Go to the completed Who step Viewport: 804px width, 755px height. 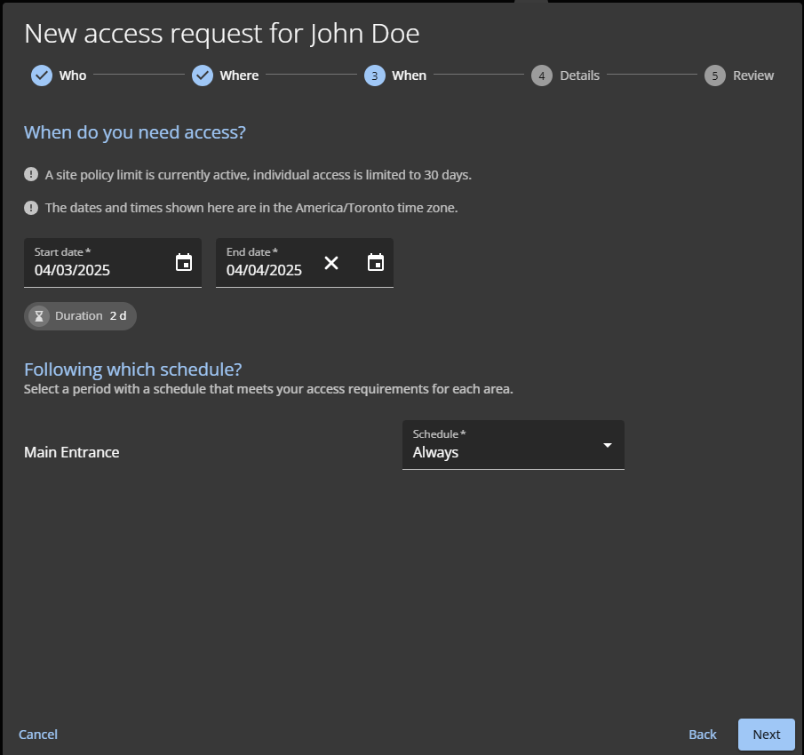pyautogui.click(x=59, y=75)
